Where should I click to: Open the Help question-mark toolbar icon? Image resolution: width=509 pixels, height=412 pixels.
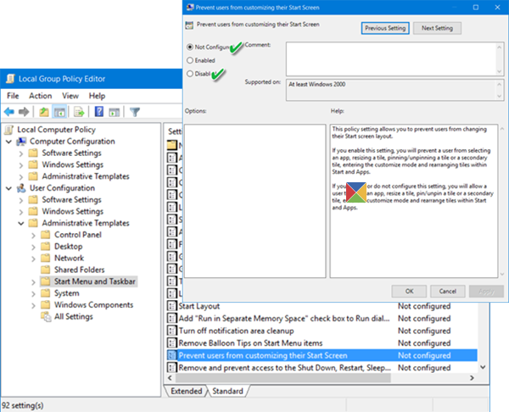(x=99, y=112)
